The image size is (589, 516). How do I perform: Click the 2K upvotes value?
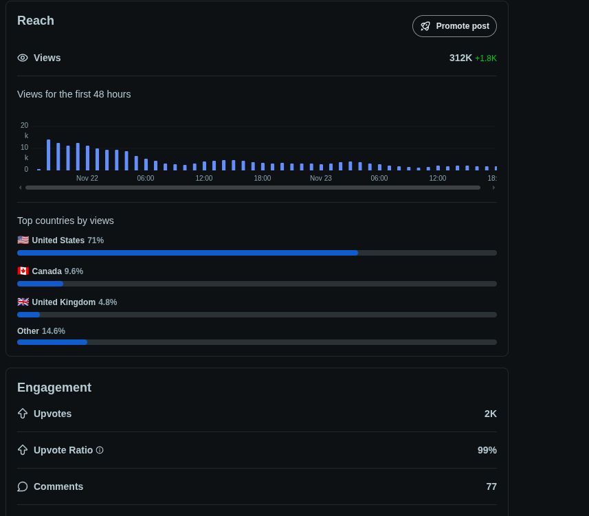click(x=490, y=414)
